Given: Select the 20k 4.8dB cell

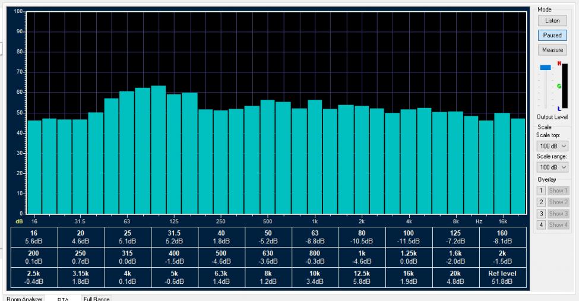Looking at the screenshot, I should coord(456,277).
